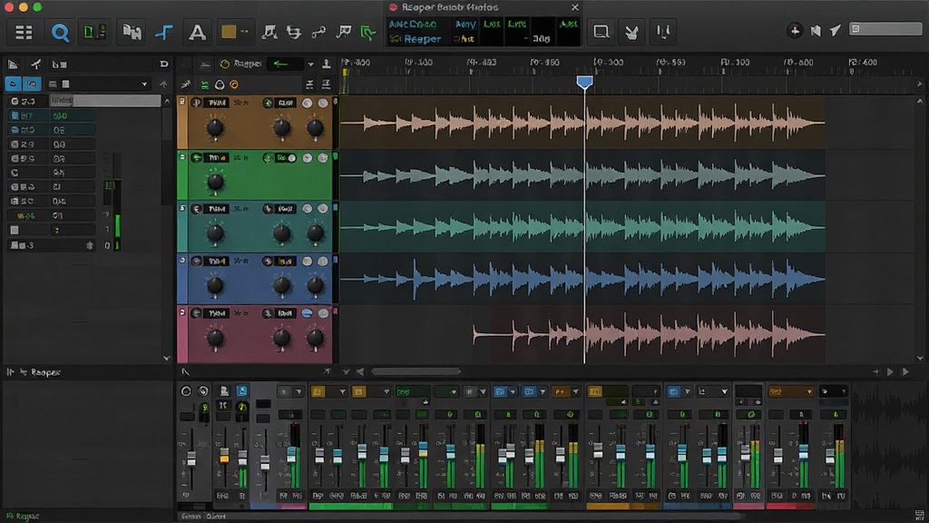Screen dimensions: 929x523
Task: Click the large knob on the green track
Action: coord(215,181)
